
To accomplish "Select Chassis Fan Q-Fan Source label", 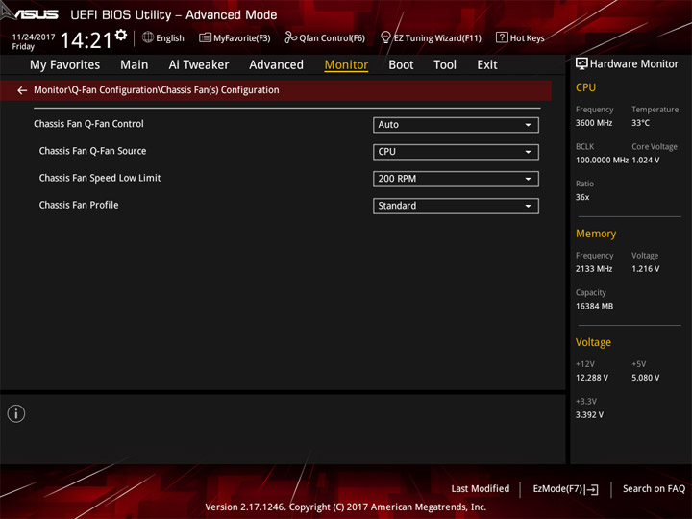I will click(92, 151).
